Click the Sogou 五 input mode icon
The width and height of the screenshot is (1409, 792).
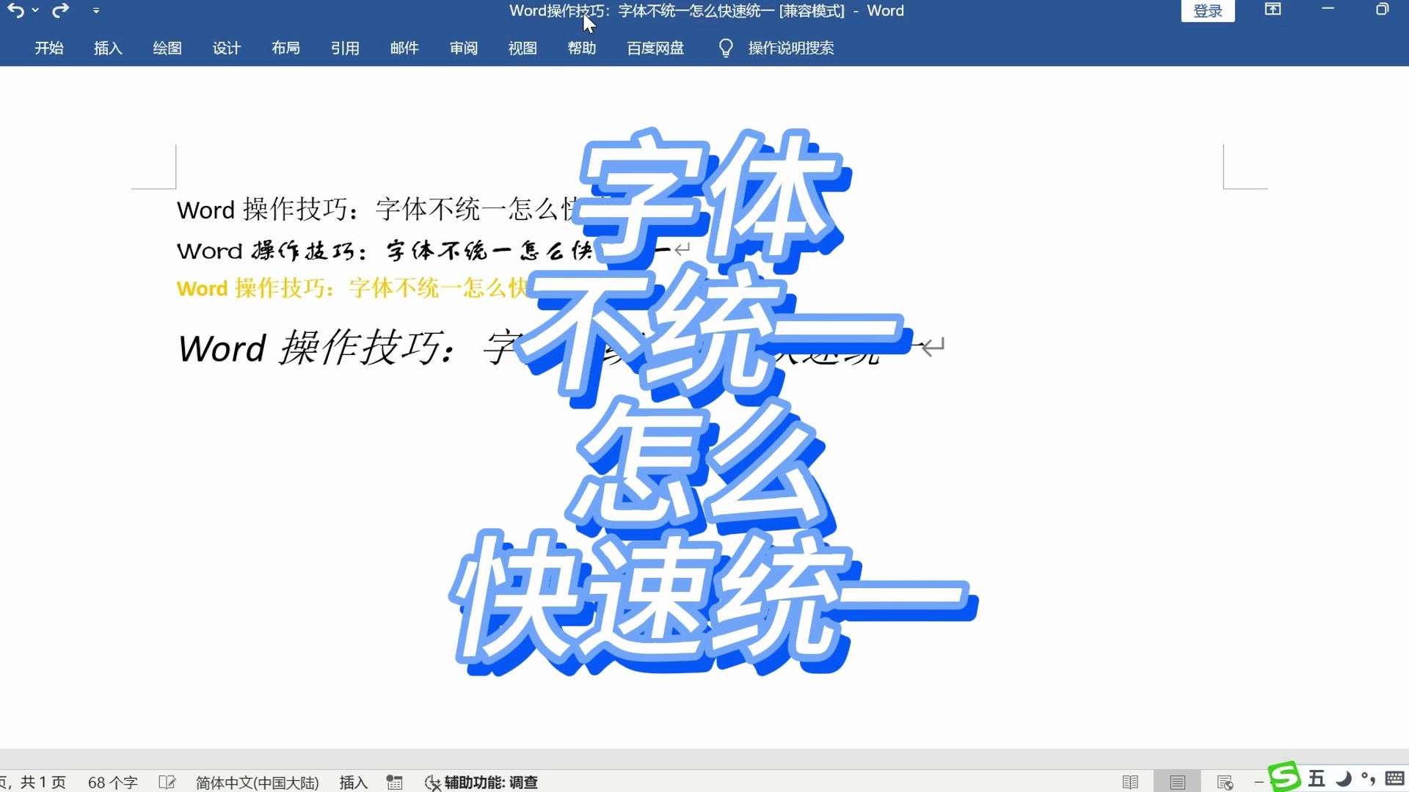pos(1317,778)
